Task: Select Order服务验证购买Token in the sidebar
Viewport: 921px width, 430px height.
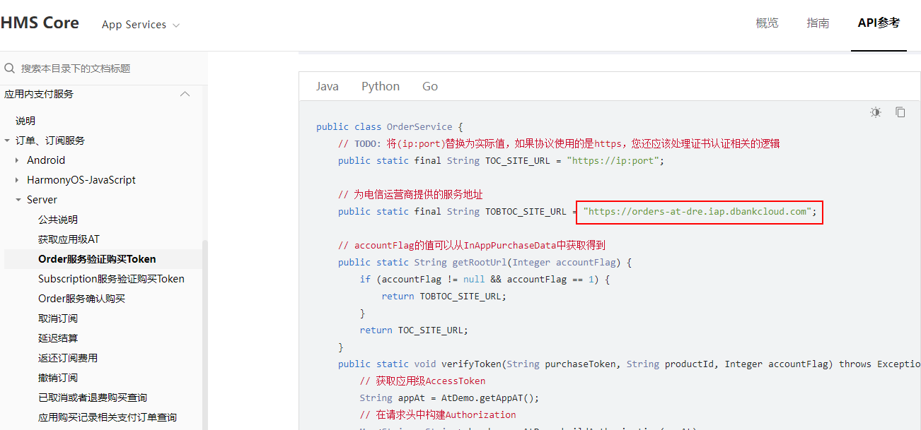Action: pos(97,259)
